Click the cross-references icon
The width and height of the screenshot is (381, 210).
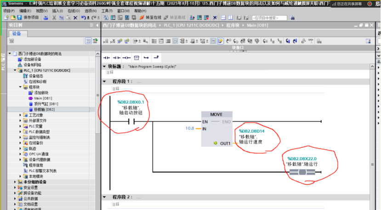tap(215, 18)
